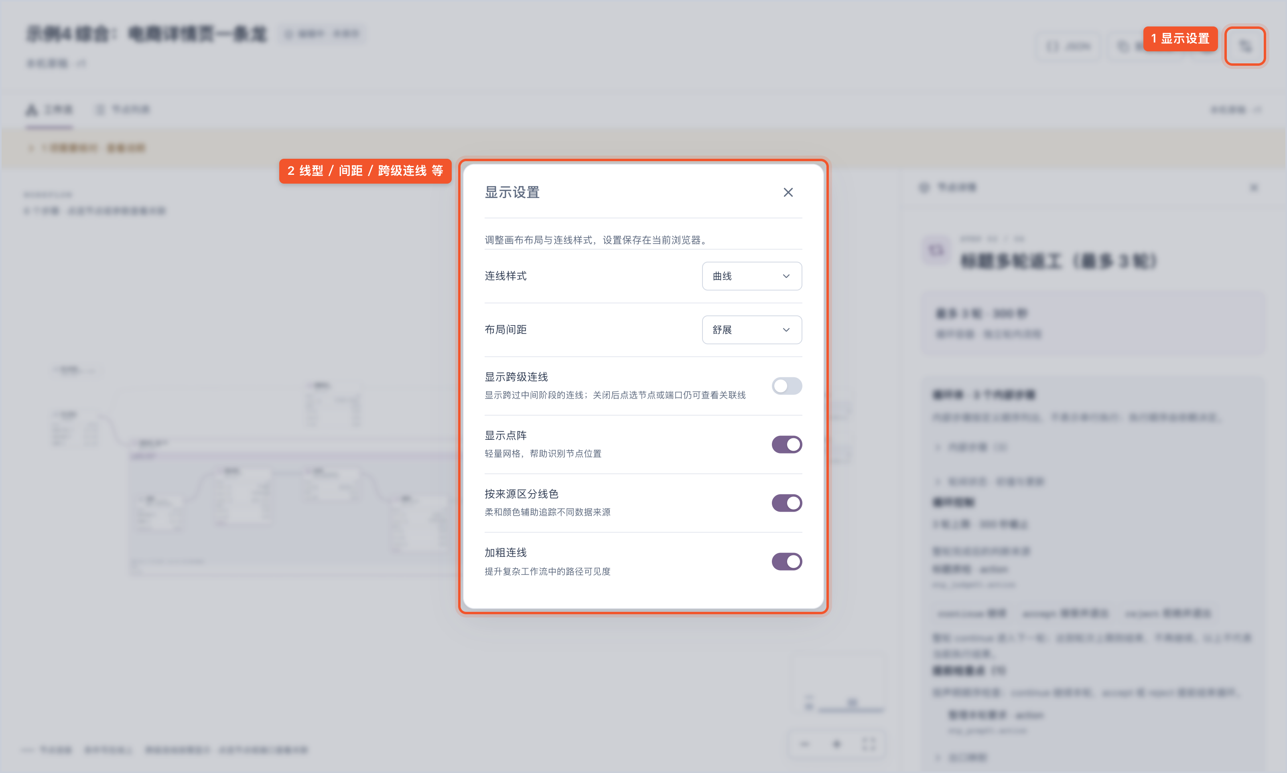Open the 布局间距 dropdown showing 舒展

point(751,330)
